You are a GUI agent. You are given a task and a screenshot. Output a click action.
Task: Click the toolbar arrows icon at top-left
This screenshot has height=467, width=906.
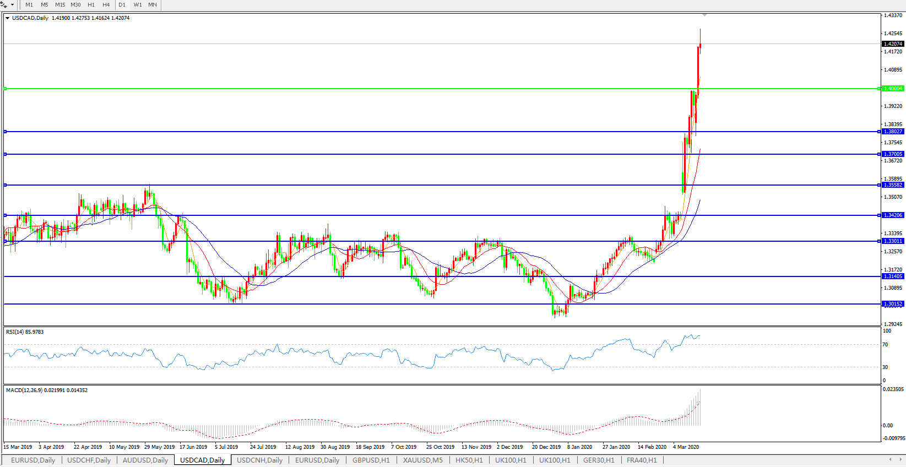click(x=4, y=5)
